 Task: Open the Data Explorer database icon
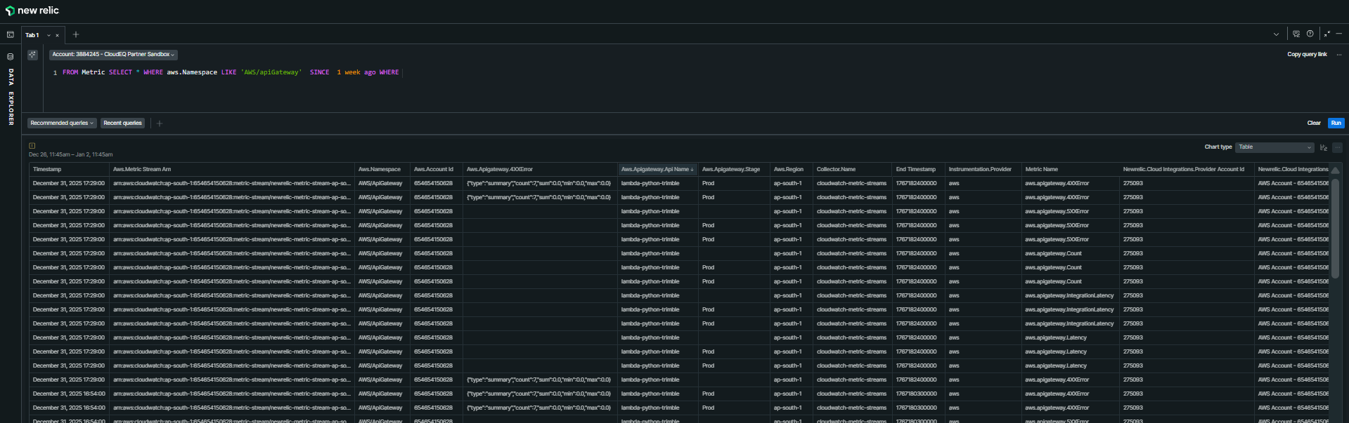(x=11, y=57)
